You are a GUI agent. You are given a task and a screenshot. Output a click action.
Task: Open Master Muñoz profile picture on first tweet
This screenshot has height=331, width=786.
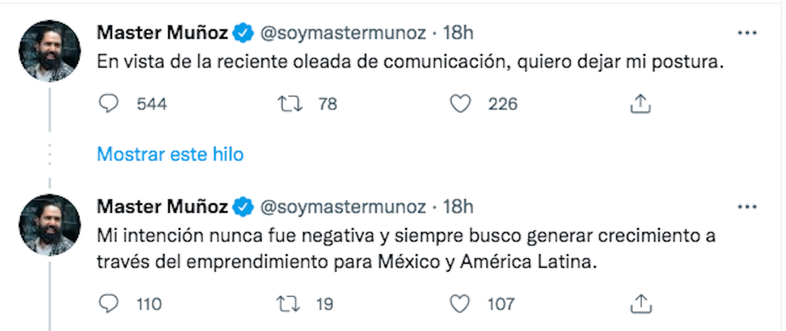49,50
